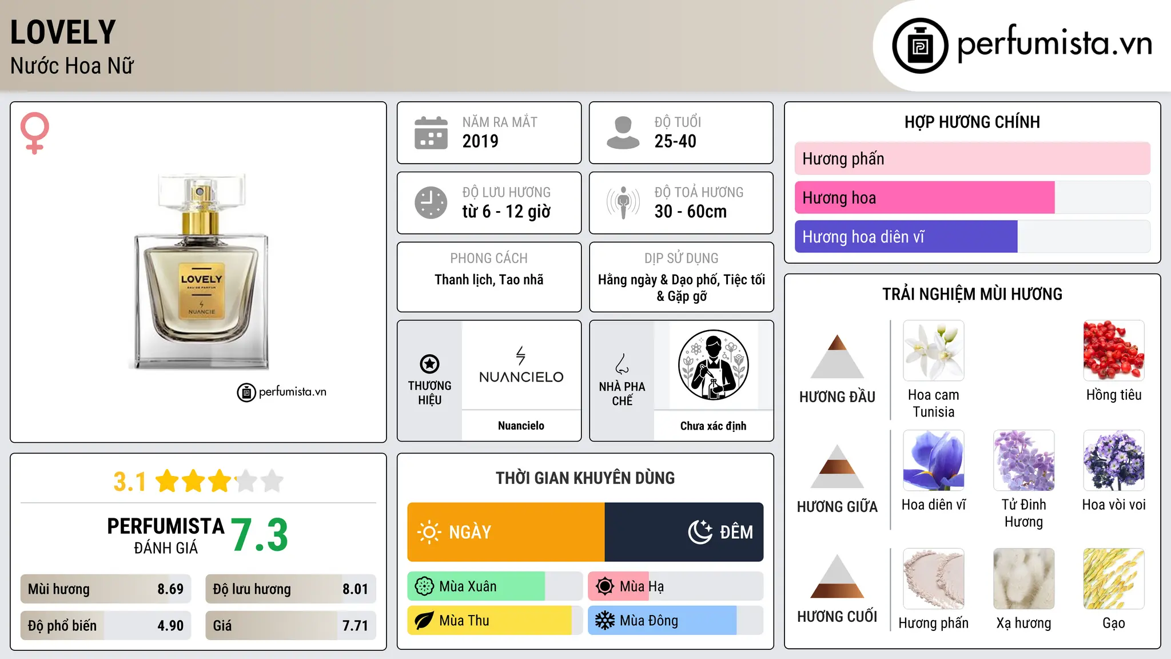This screenshot has height=659, width=1171.
Task: Click the Hợp hương chính heading
Action: coord(972,122)
